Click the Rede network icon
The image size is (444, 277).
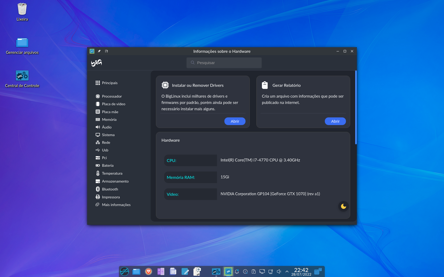(98, 142)
